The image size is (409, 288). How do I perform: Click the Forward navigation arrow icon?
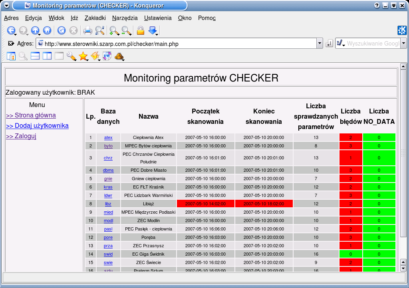pyautogui.click(x=23, y=30)
